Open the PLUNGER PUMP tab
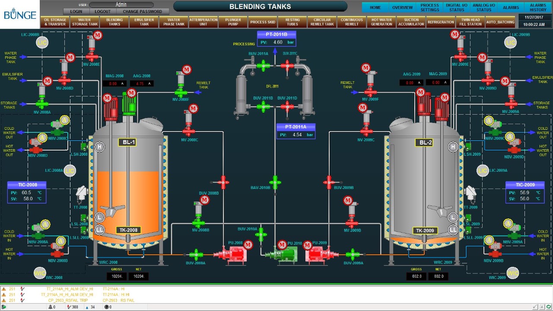 pyautogui.click(x=233, y=22)
